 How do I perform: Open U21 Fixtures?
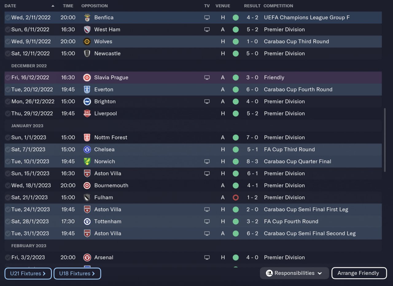(28, 273)
